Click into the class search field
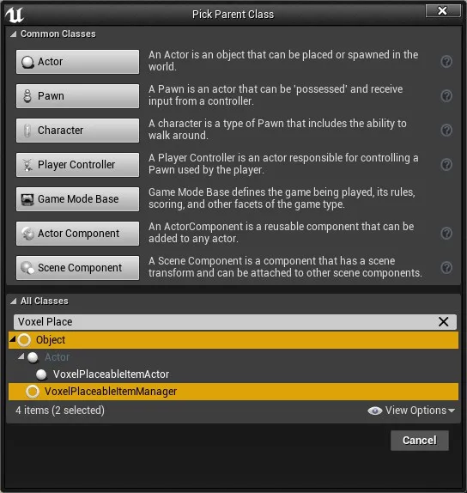Image resolution: width=467 pixels, height=493 pixels. (x=227, y=322)
